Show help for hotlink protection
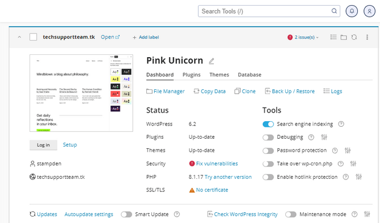 pos(345,177)
